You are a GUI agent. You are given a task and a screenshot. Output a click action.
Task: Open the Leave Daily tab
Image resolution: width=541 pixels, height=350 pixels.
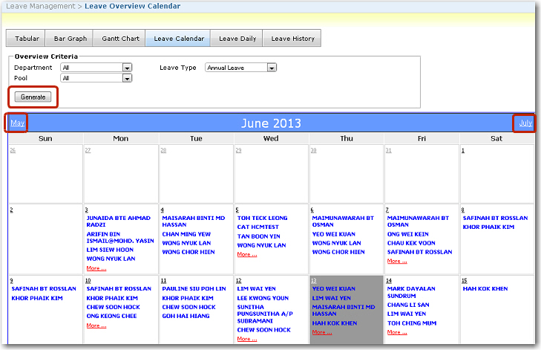(237, 39)
